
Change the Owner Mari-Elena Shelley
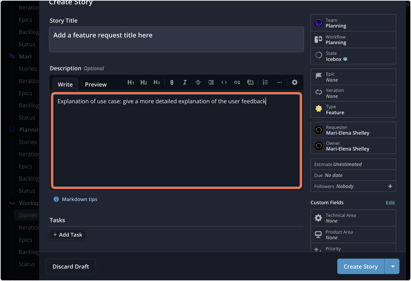pos(353,146)
